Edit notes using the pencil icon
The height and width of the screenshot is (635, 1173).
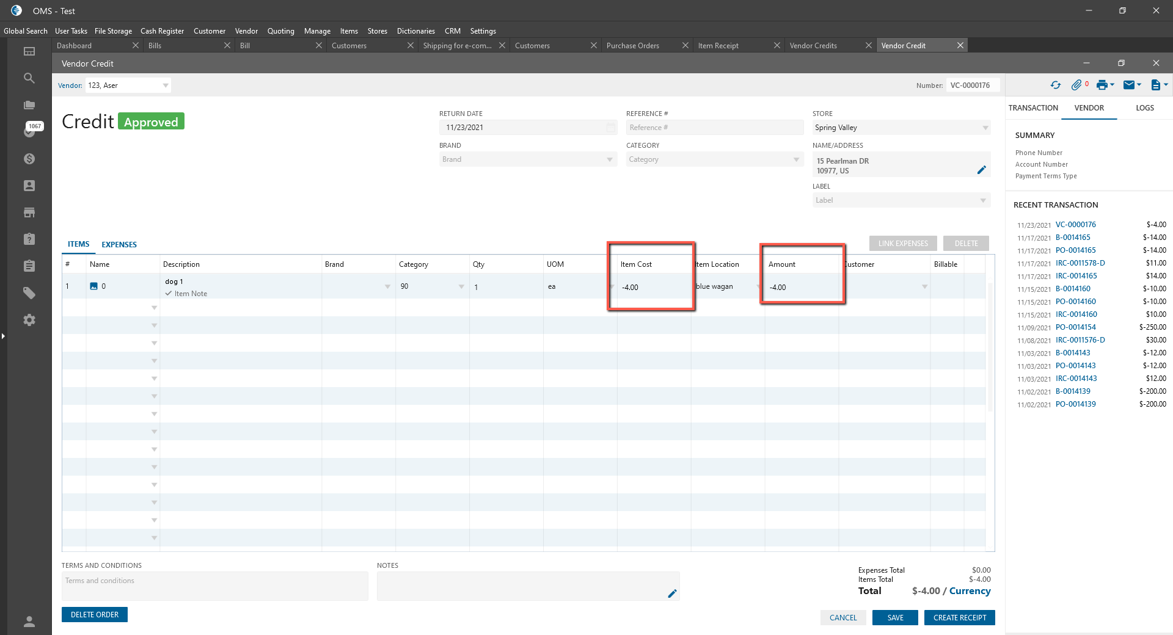[672, 593]
